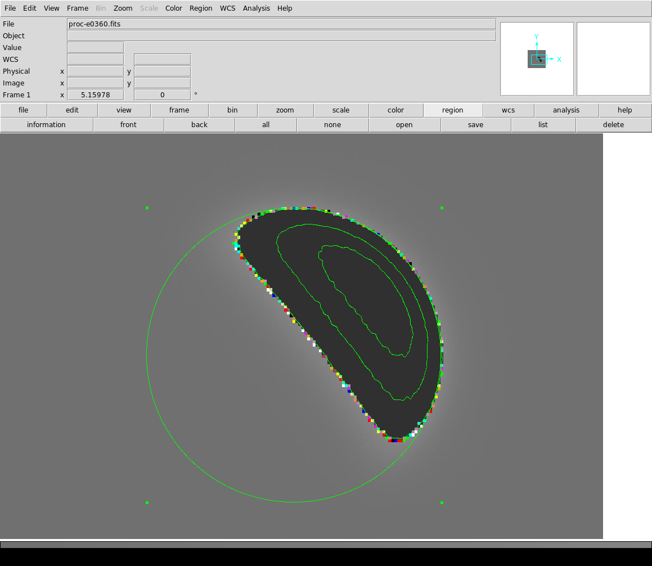
Task: Click the bottom-left circle region handle
Action: point(147,502)
